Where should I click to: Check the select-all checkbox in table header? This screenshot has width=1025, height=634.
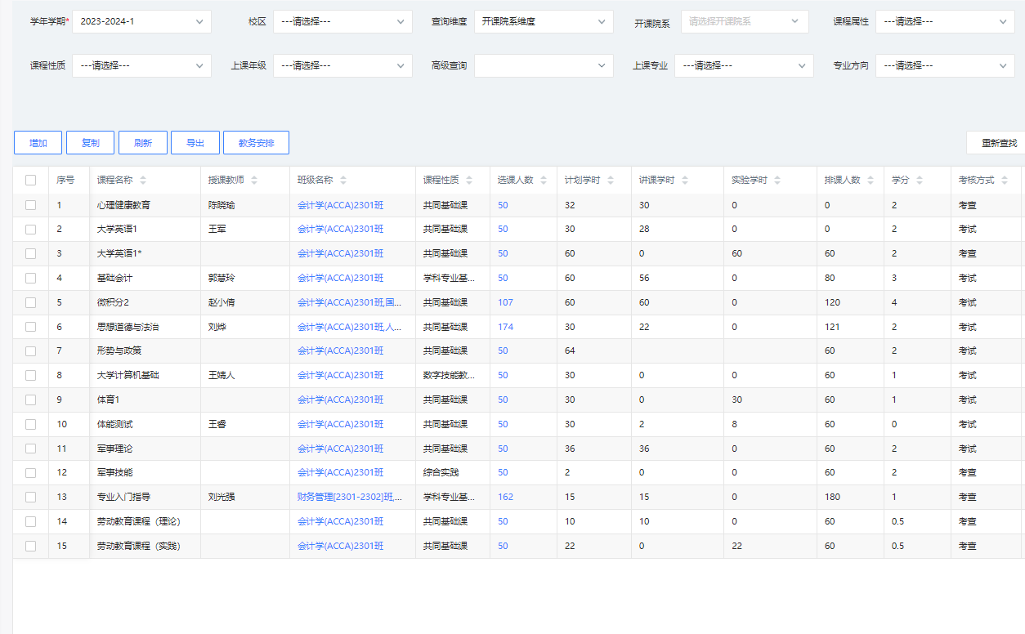[31, 181]
